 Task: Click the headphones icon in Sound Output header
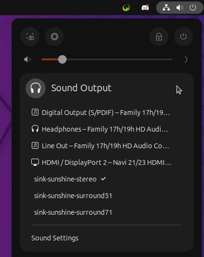36,88
